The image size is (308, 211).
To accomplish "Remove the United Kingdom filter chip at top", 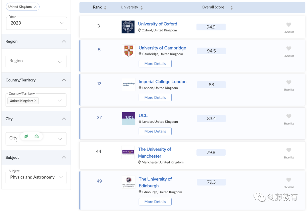I will [x=35, y=7].
